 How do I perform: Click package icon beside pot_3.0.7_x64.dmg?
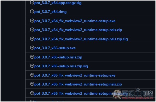point(32,12)
